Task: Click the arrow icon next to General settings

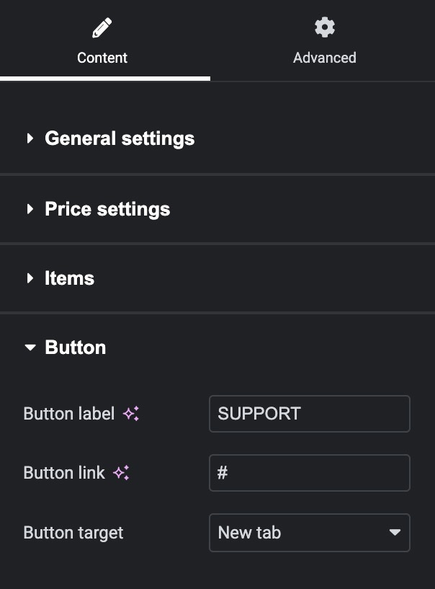Action: pyautogui.click(x=30, y=138)
